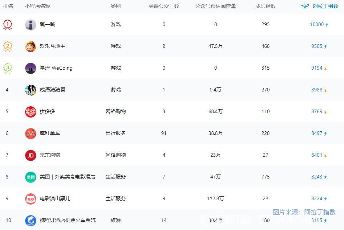Click the growth index value 468
344x230 pixels.
[x=266, y=46]
